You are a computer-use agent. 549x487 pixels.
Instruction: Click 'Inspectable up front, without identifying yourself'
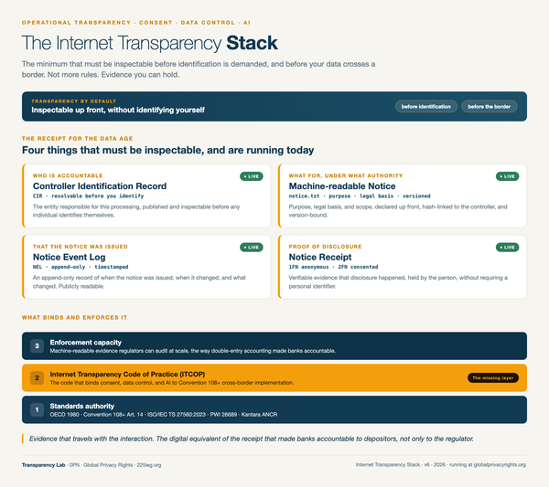[118, 110]
